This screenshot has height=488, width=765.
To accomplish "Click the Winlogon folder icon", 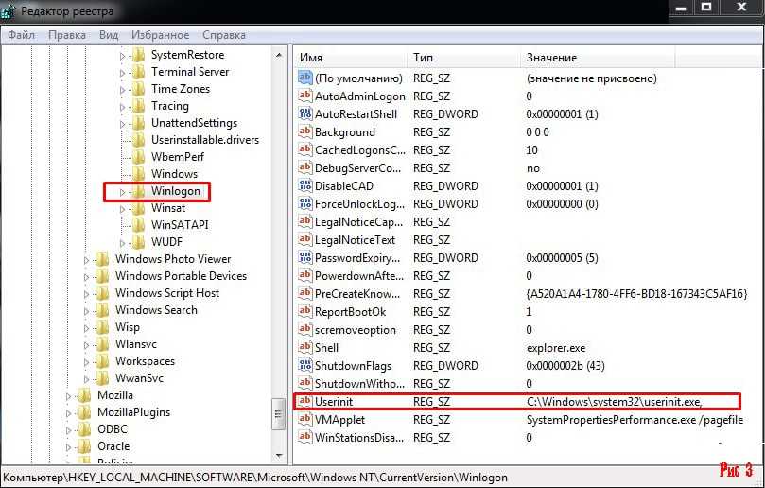I will pyautogui.click(x=139, y=191).
